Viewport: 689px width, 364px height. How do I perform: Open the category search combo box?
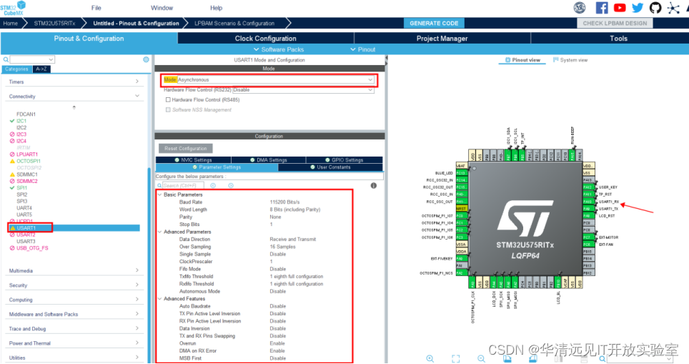coord(32,59)
